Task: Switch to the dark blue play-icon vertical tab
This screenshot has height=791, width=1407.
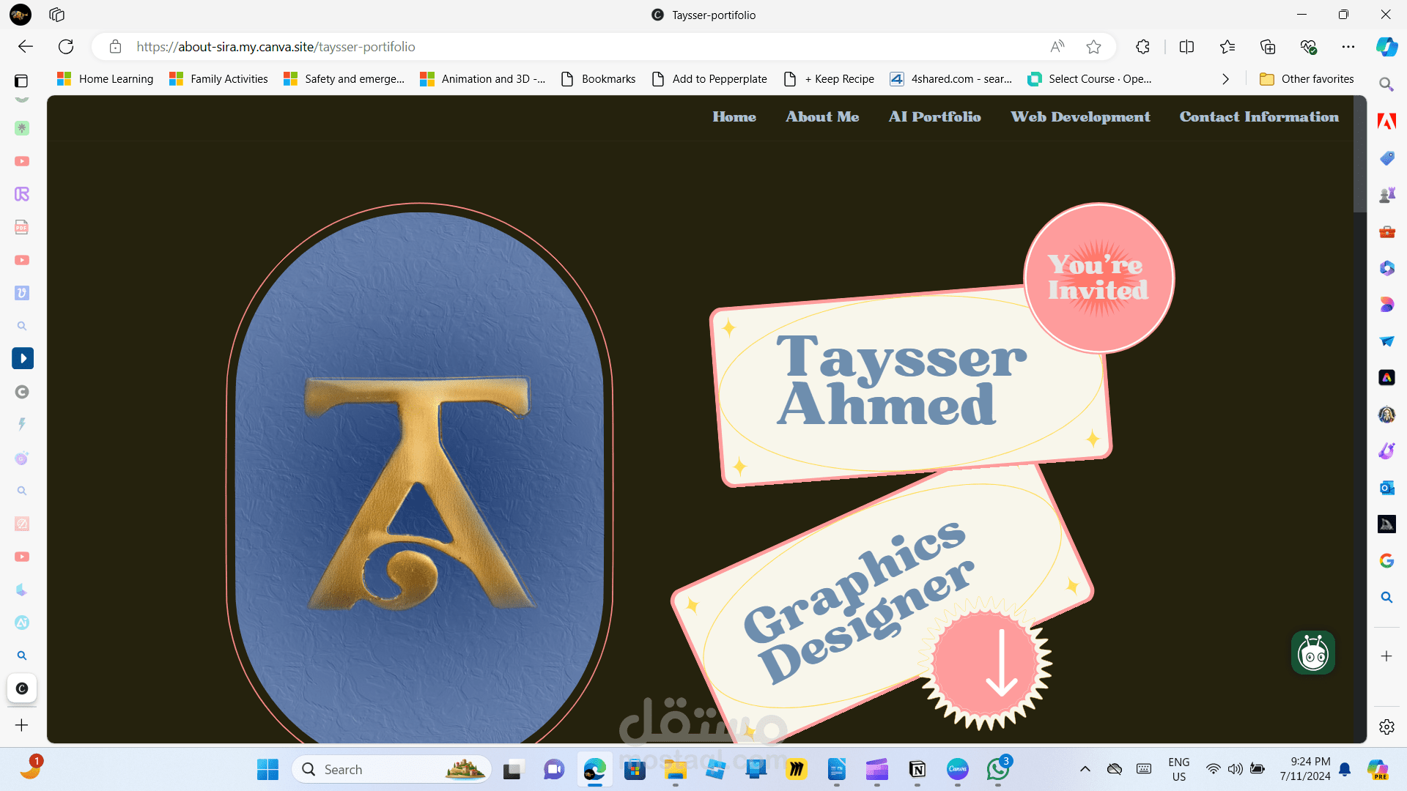Action: [22, 359]
